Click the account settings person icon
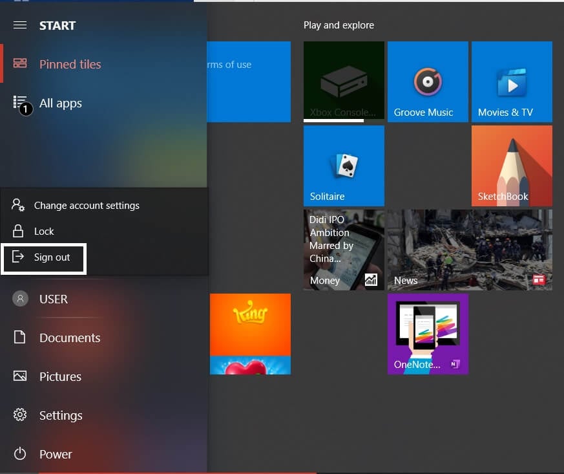This screenshot has width=564, height=474. (18, 205)
